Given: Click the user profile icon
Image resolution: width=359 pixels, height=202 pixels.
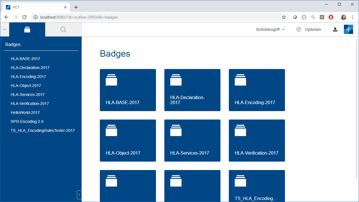Looking at the screenshot, I should (335, 29).
